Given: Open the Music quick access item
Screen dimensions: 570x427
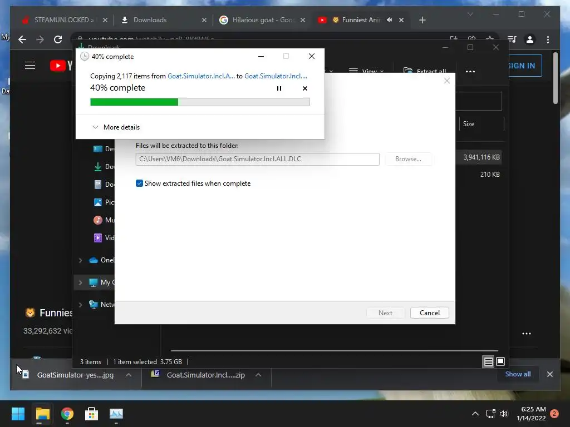Looking at the screenshot, I should [x=104, y=220].
